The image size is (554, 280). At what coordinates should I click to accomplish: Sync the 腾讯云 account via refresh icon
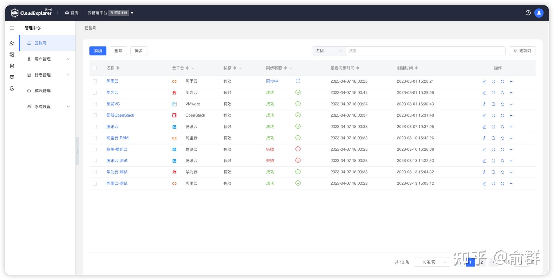coord(502,127)
